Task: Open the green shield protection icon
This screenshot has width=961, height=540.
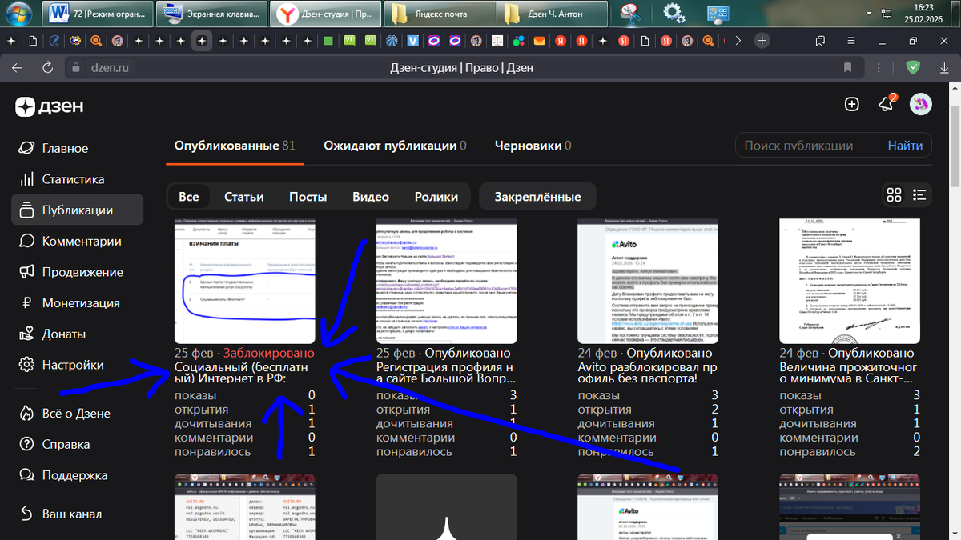Action: pos(912,68)
